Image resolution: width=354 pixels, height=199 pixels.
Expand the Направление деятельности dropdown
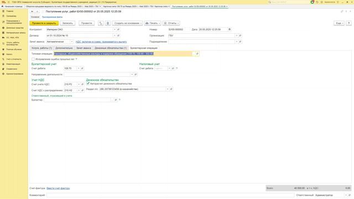132,75
